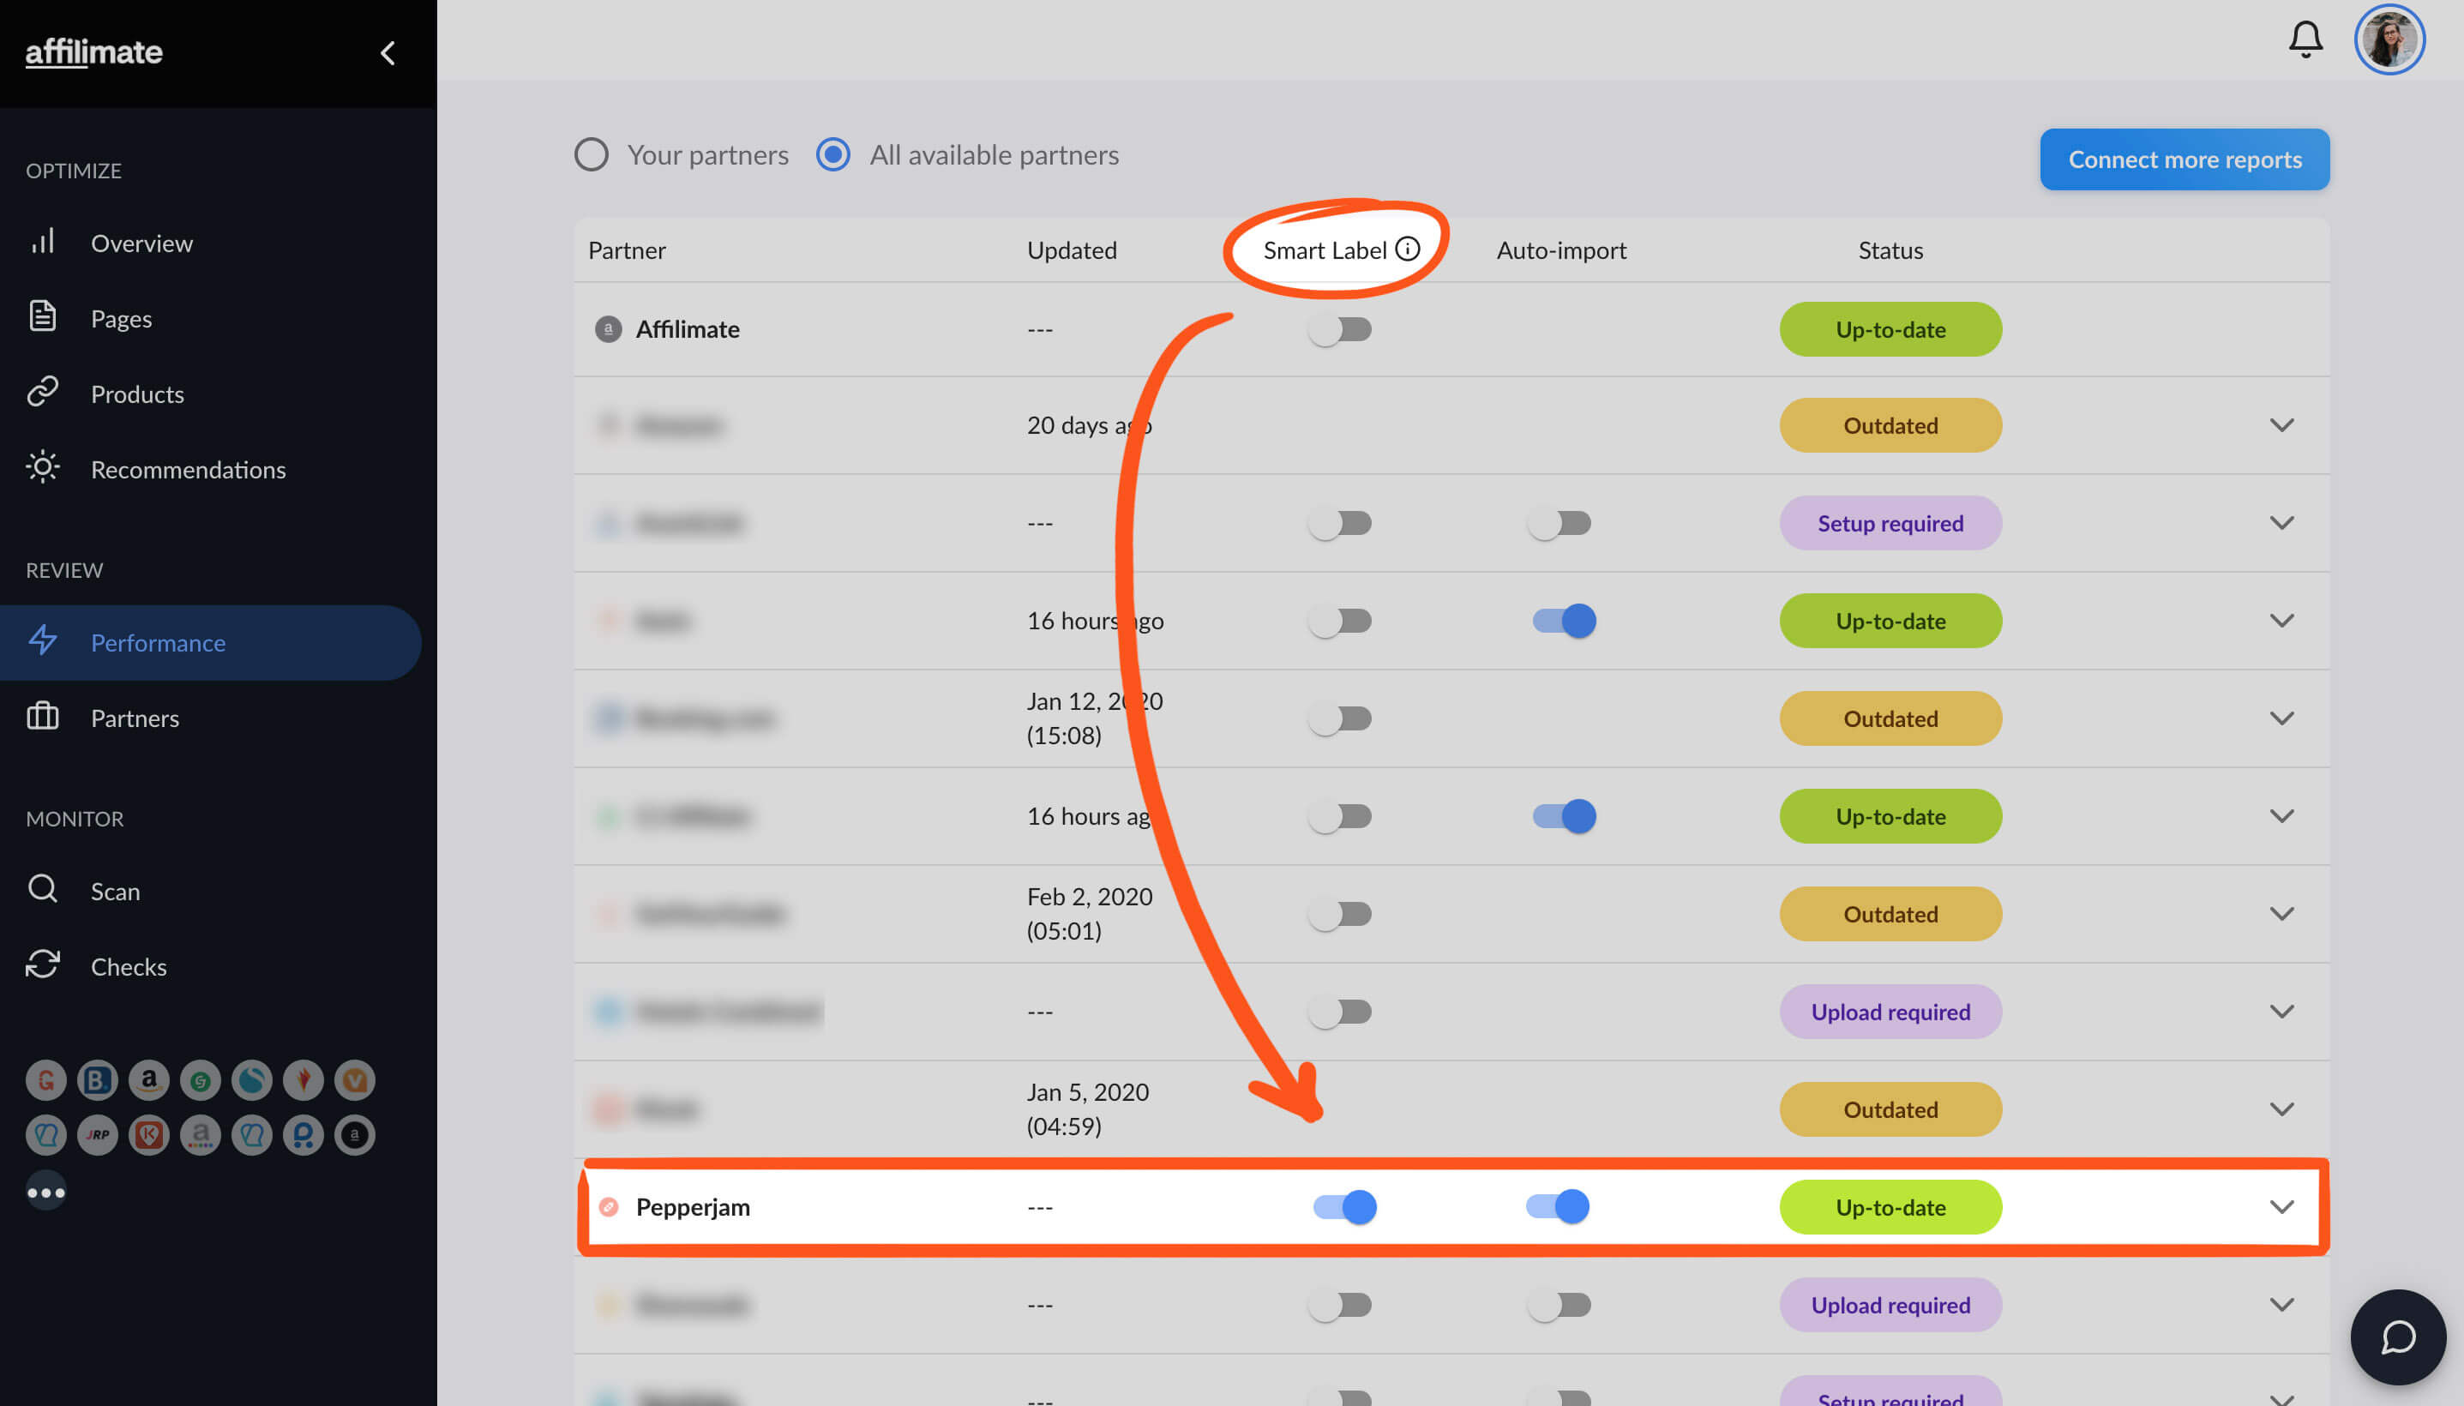Viewport: 2464px width, 1406px height.
Task: Select the 'Your partners' radio option
Action: click(x=591, y=154)
